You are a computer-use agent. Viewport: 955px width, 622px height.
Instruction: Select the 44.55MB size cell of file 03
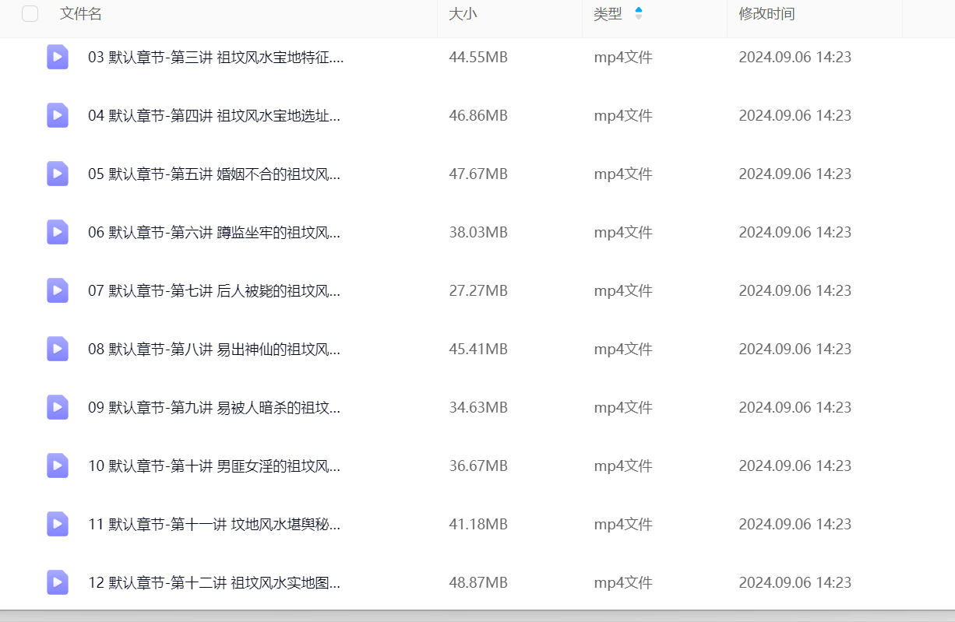click(x=477, y=58)
